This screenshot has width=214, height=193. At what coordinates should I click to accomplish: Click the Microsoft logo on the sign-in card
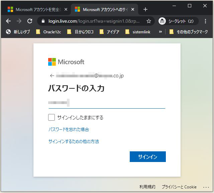click(66, 62)
